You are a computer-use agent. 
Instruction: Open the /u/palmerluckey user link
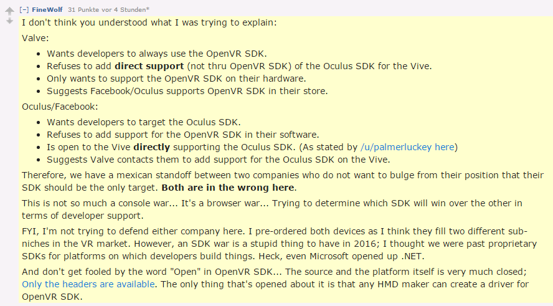point(395,147)
